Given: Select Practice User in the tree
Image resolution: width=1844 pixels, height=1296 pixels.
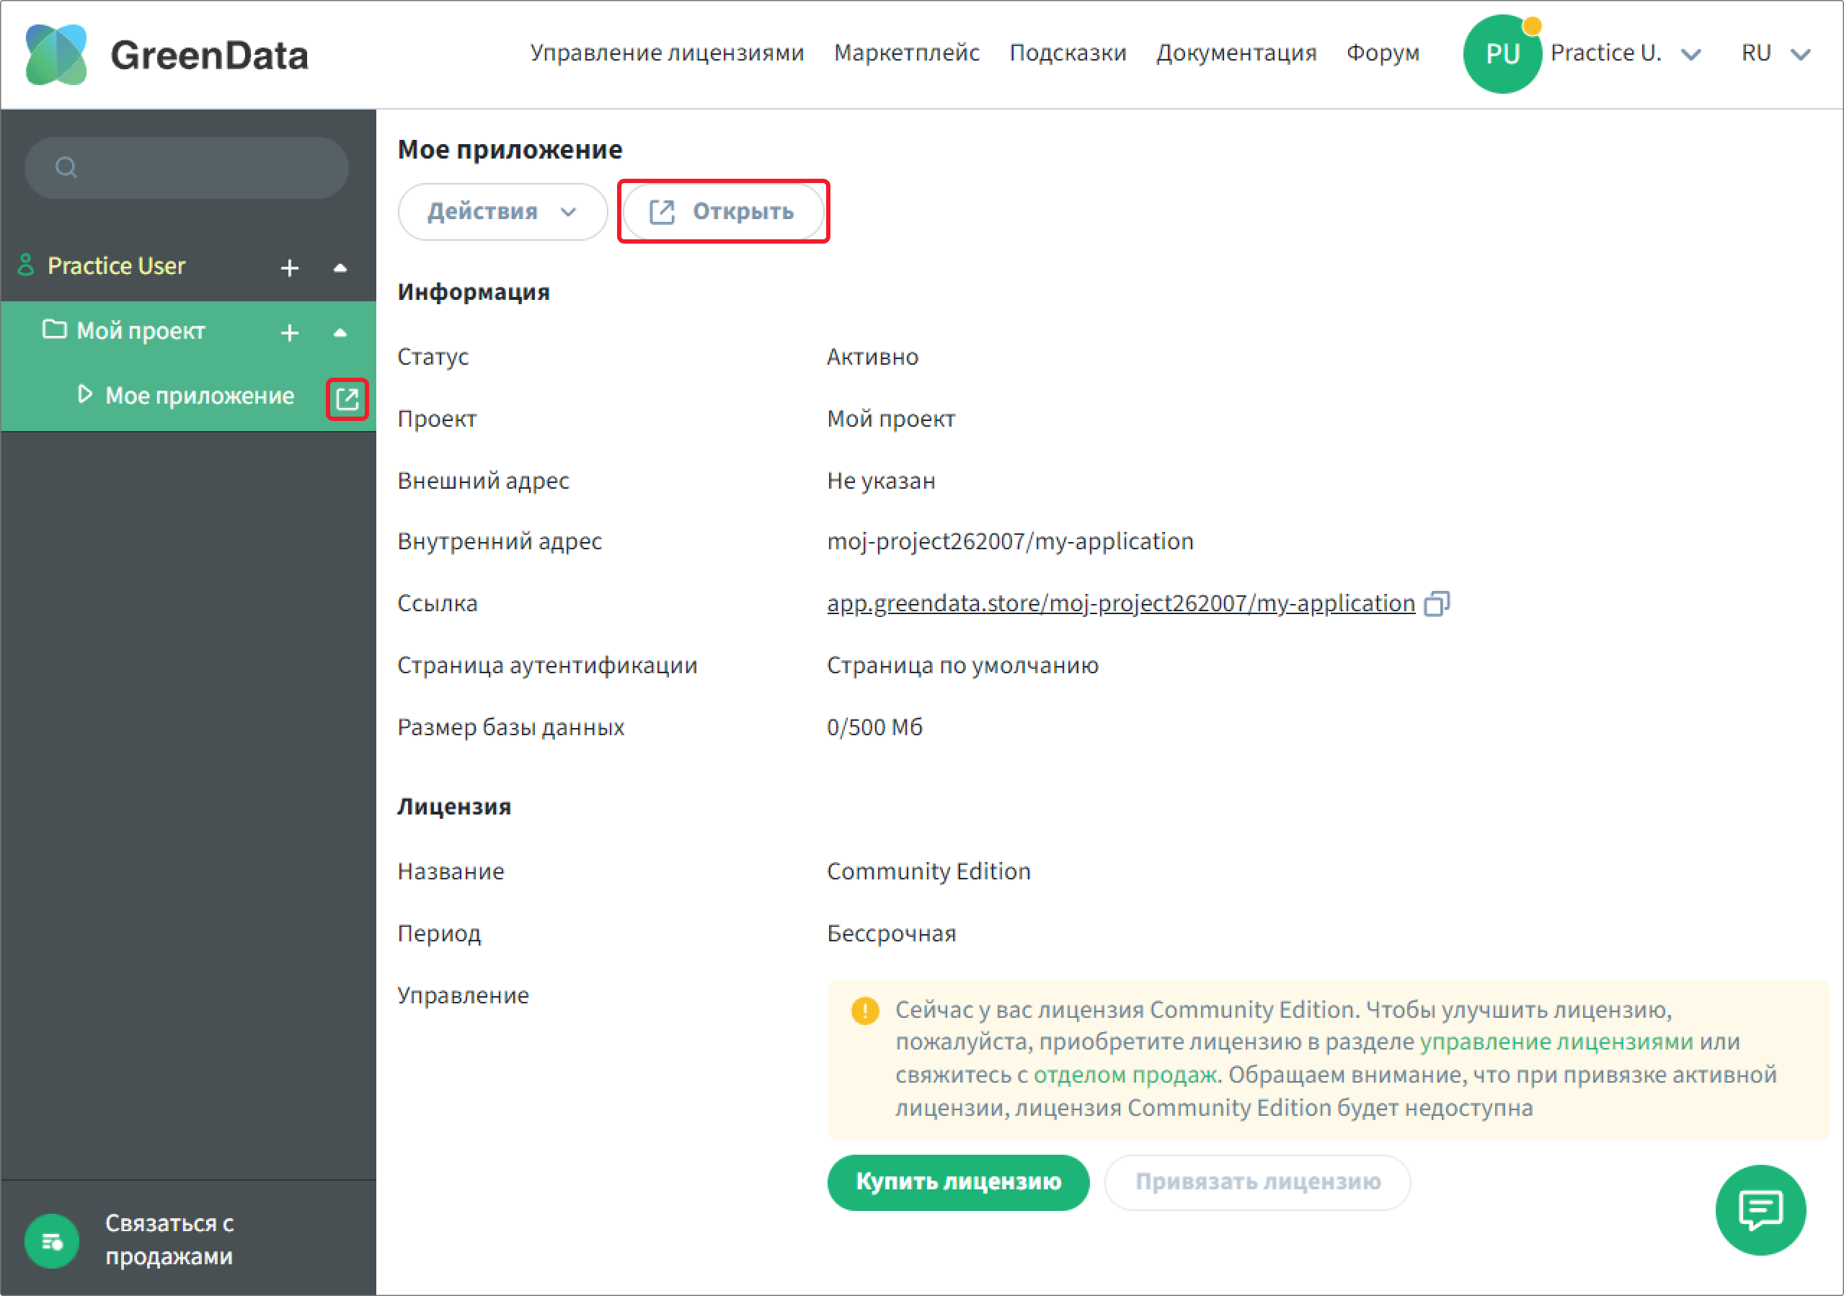Looking at the screenshot, I should (x=117, y=266).
